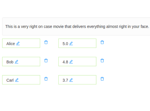Screen dimensions: 150x111
Task: Select the Alice name field
Action: [21, 43]
